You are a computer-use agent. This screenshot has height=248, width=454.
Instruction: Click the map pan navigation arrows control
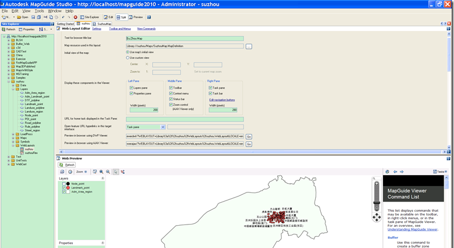click(x=377, y=217)
